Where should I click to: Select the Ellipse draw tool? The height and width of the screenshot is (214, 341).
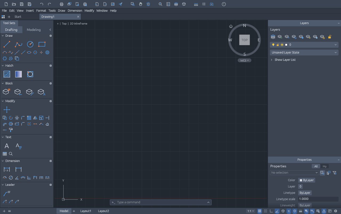[x=29, y=52]
